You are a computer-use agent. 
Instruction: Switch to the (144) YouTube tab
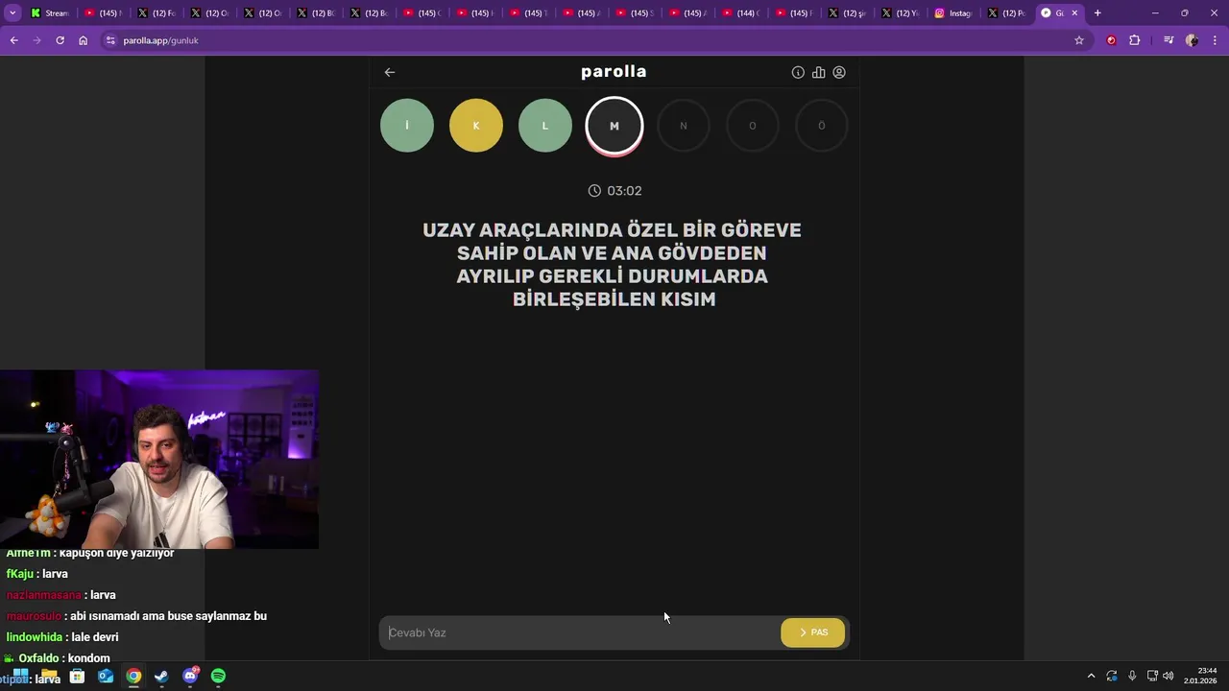pyautogui.click(x=740, y=13)
